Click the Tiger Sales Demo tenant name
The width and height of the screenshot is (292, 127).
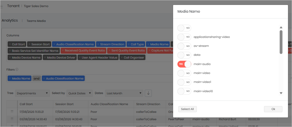coord(36,6)
